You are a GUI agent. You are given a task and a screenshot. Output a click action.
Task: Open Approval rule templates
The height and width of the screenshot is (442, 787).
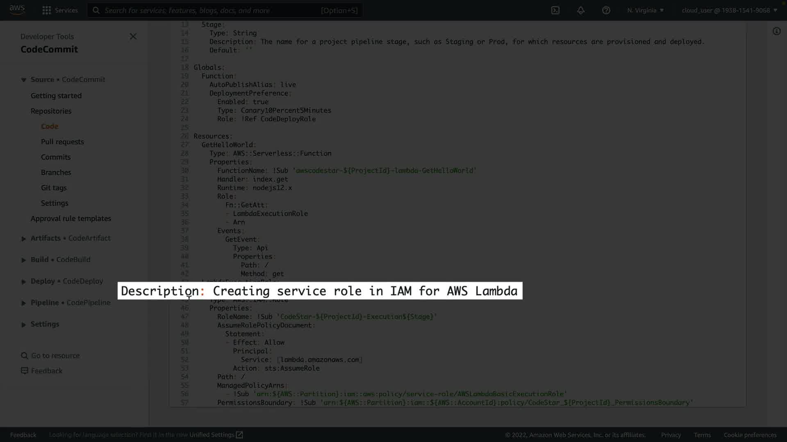pyautogui.click(x=71, y=219)
